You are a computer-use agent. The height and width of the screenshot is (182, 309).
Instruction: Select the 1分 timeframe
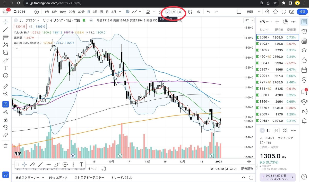coord(47,12)
